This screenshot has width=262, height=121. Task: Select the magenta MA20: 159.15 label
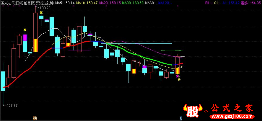(110, 3)
